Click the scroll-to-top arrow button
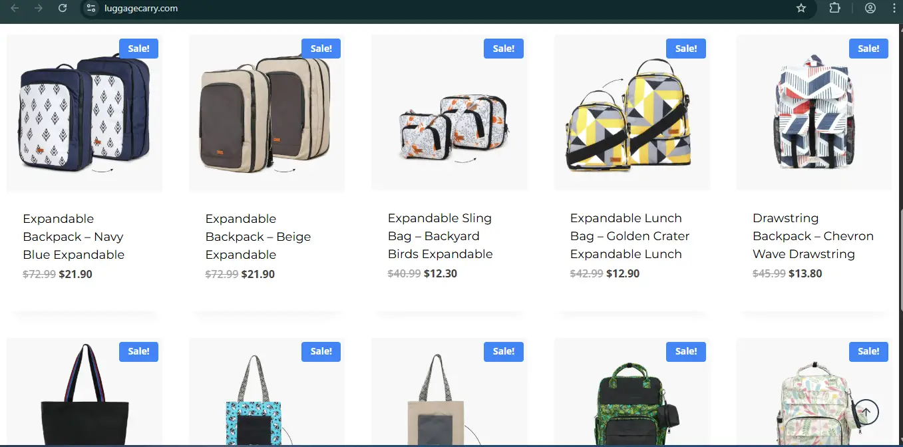Viewport: 903px width, 447px height. coord(866,412)
